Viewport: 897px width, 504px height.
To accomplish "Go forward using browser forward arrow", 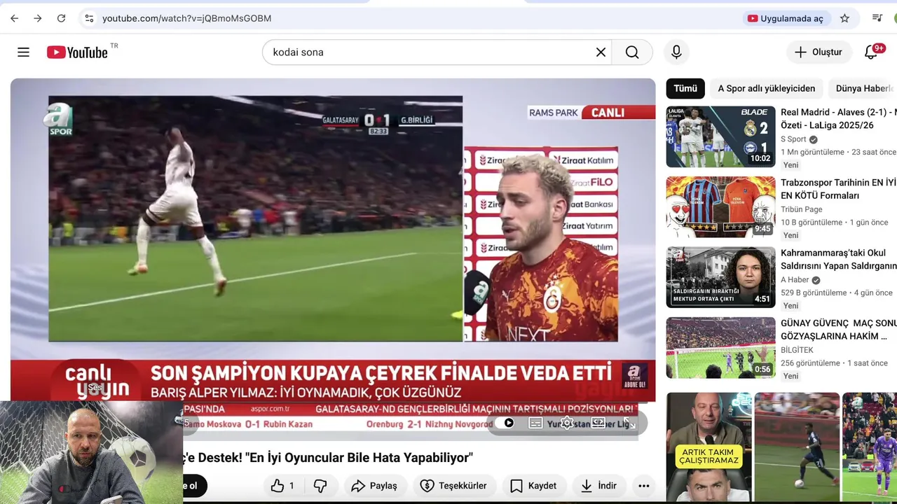I will pos(38,18).
